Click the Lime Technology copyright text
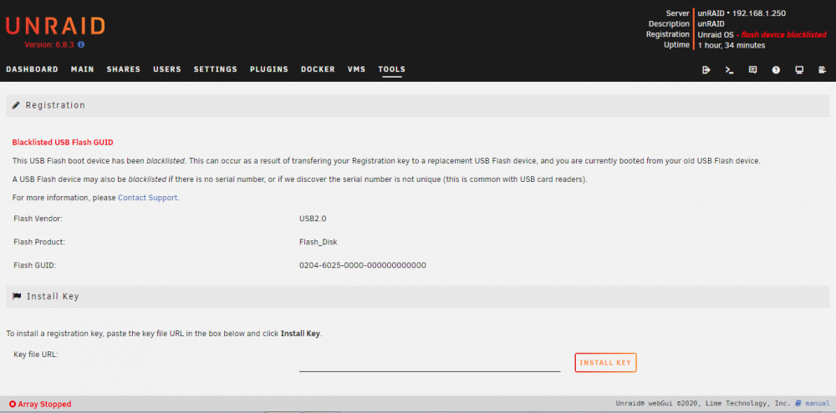836x413 pixels. pos(703,404)
